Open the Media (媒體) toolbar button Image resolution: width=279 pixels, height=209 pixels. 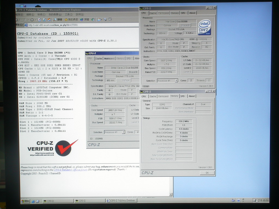click(x=84, y=20)
